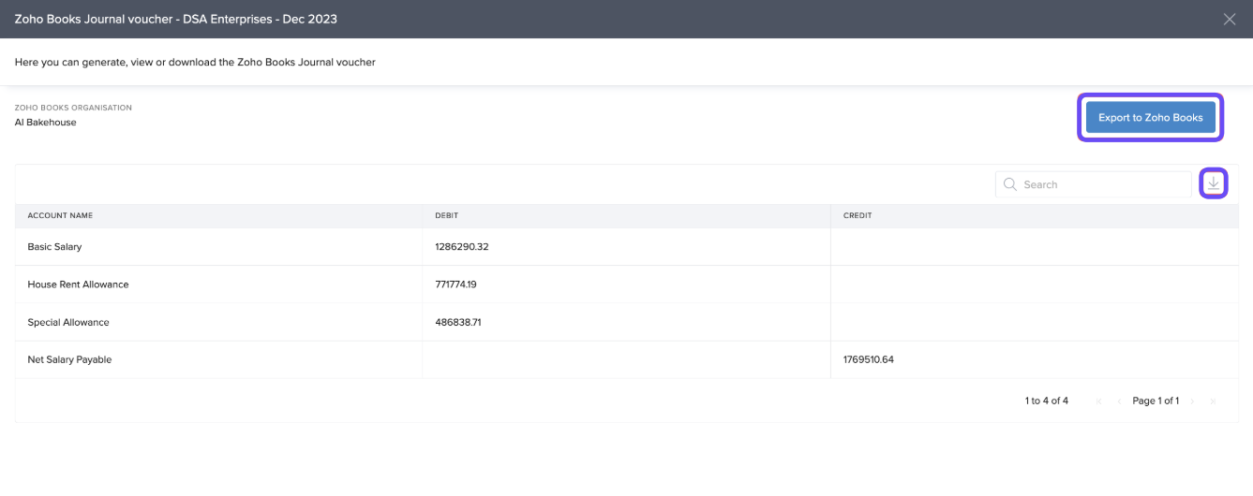Select the House Rent Allowance account

(x=78, y=284)
